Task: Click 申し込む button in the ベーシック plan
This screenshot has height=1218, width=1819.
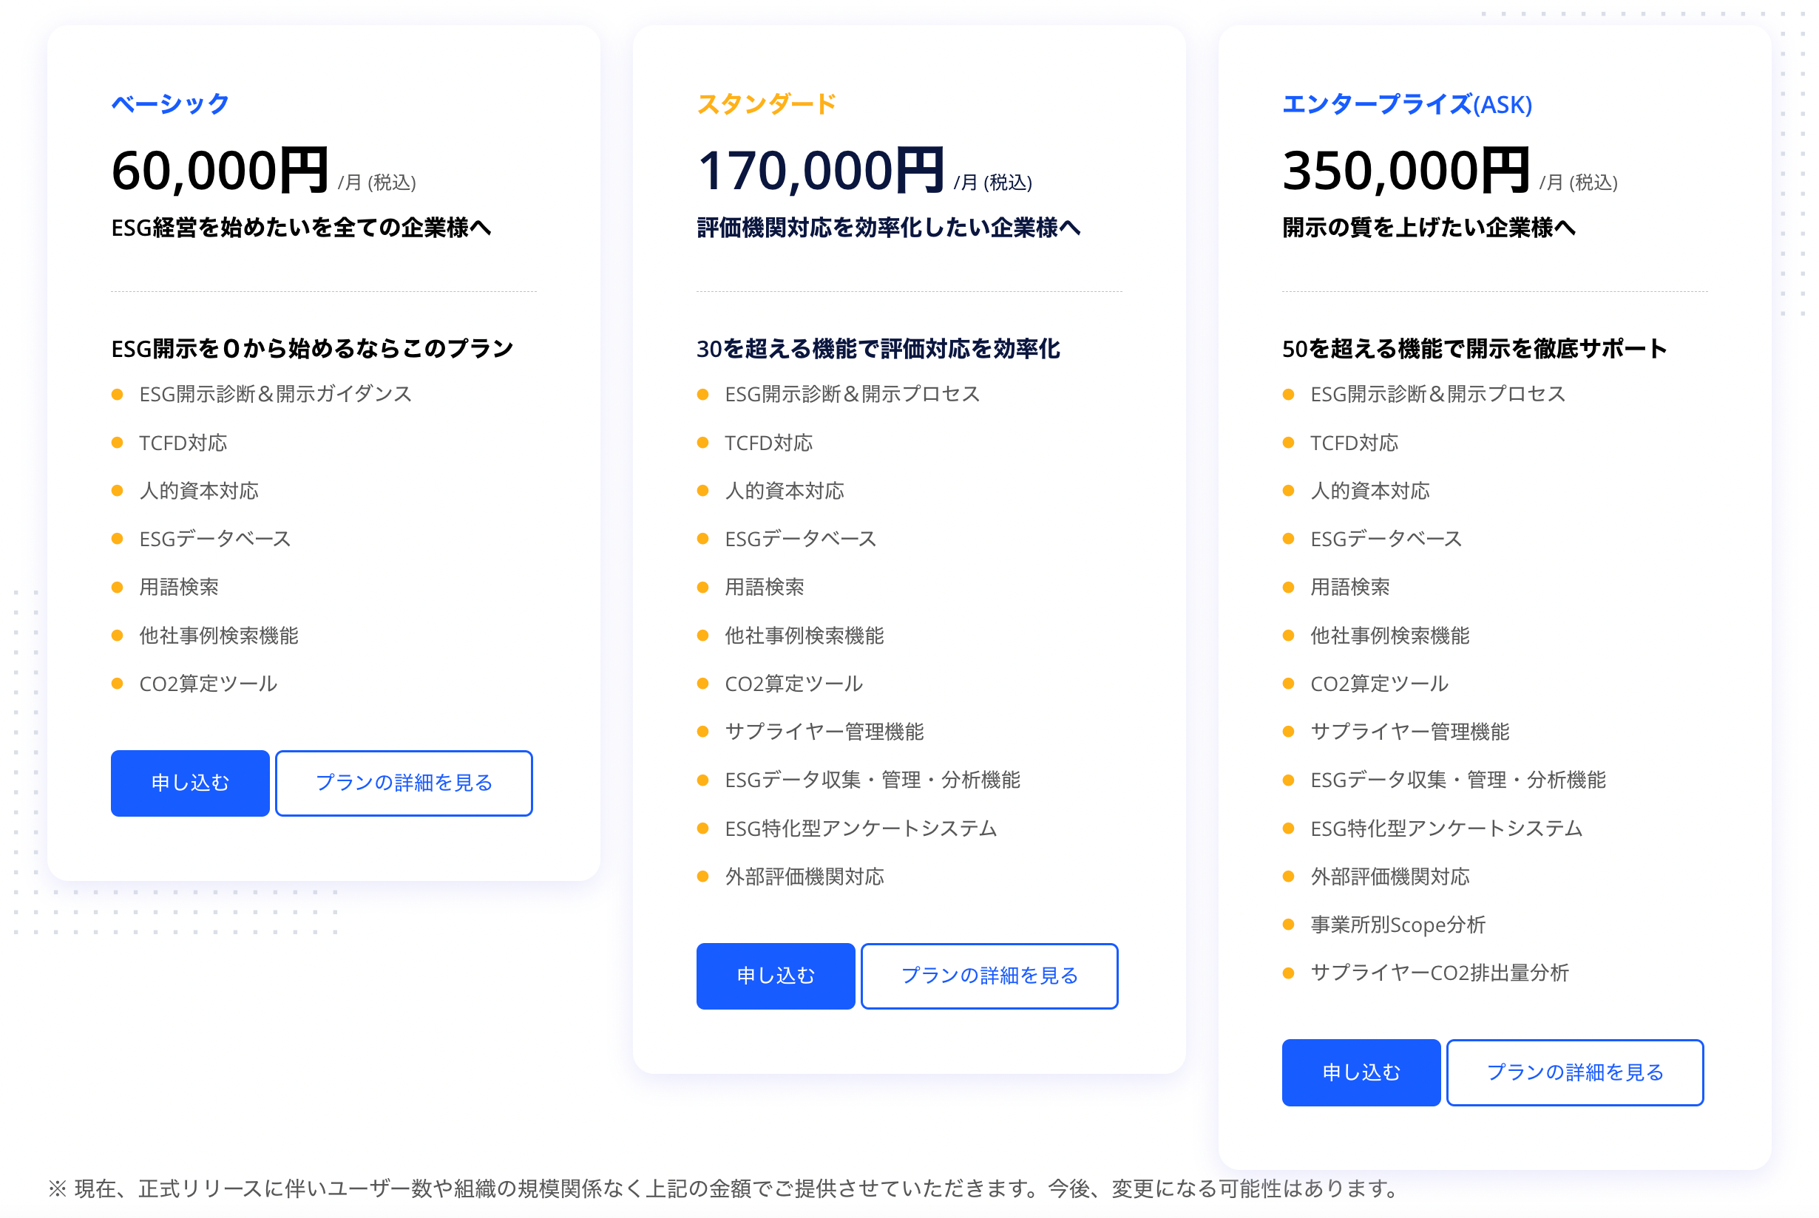Action: (x=189, y=783)
